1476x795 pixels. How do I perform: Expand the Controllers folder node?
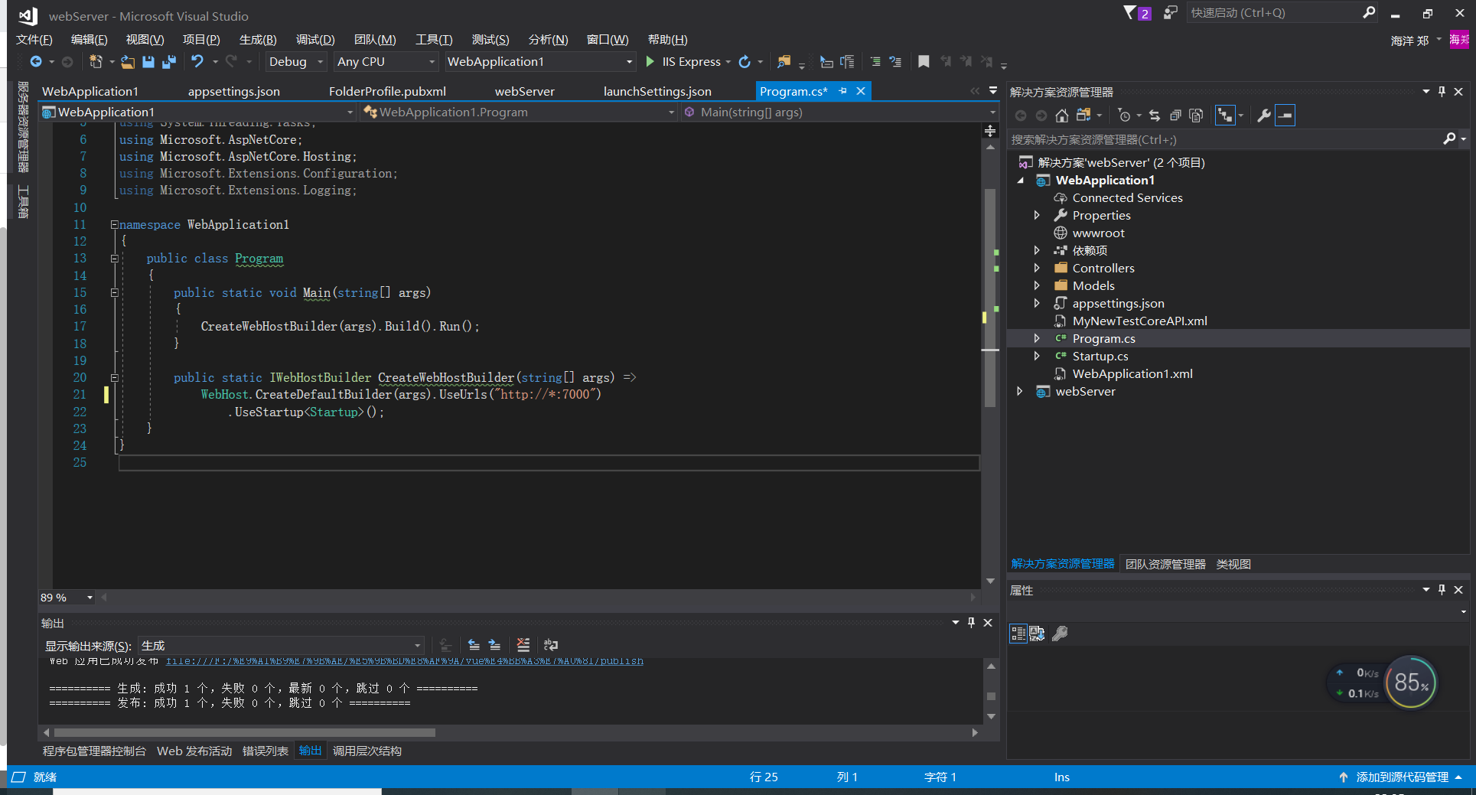pos(1037,268)
